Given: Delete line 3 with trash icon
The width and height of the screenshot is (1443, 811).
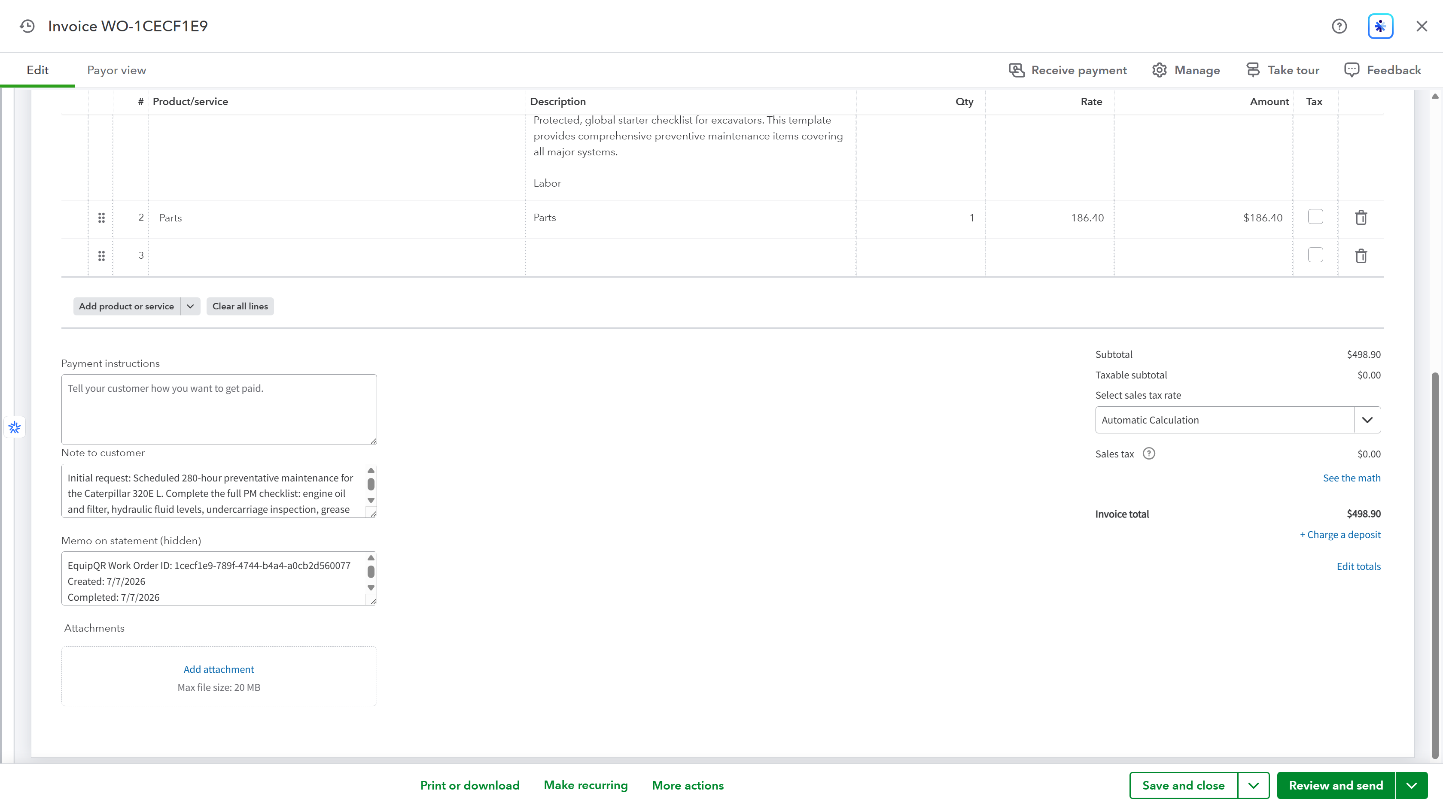Looking at the screenshot, I should tap(1361, 256).
